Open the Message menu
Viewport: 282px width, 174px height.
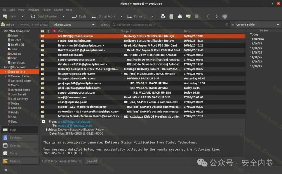33,10
